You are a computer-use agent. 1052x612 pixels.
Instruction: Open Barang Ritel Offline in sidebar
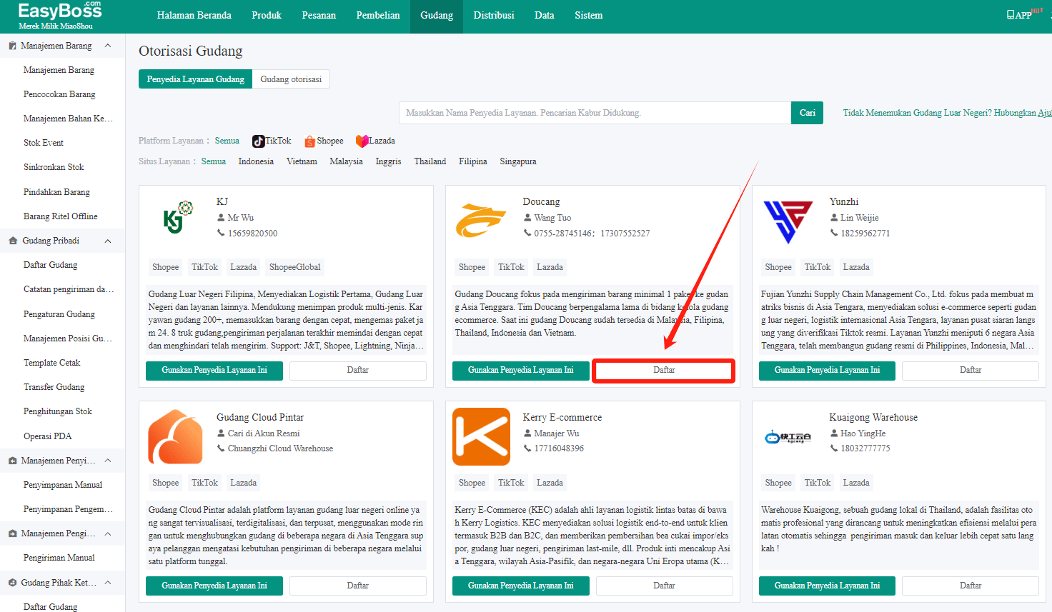[x=61, y=216]
